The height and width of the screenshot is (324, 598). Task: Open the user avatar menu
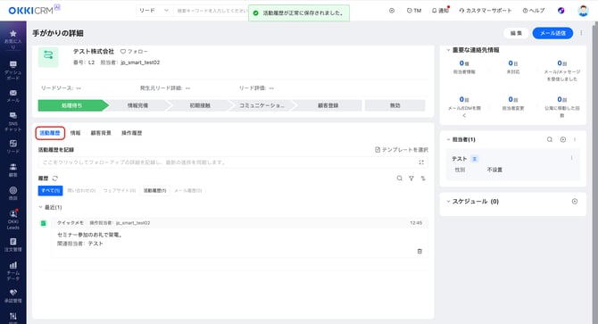583,11
